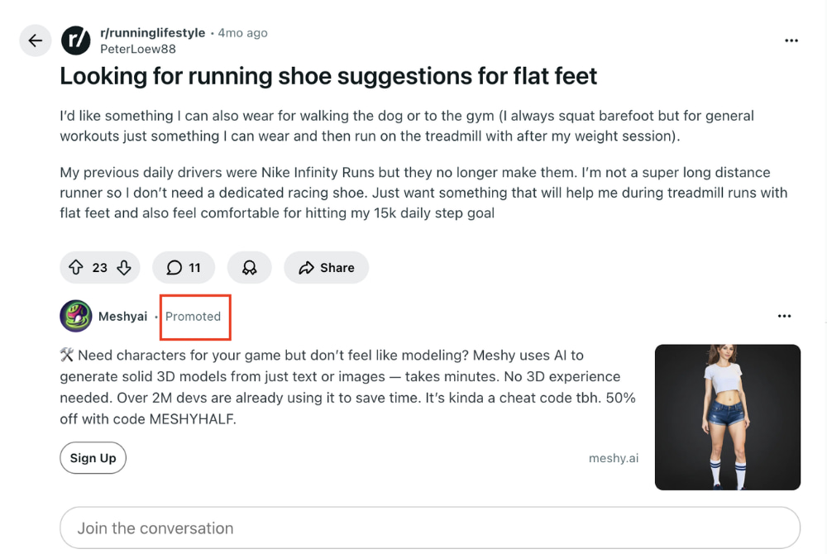
Task: Click the Meshy ad description text
Action: [x=348, y=387]
